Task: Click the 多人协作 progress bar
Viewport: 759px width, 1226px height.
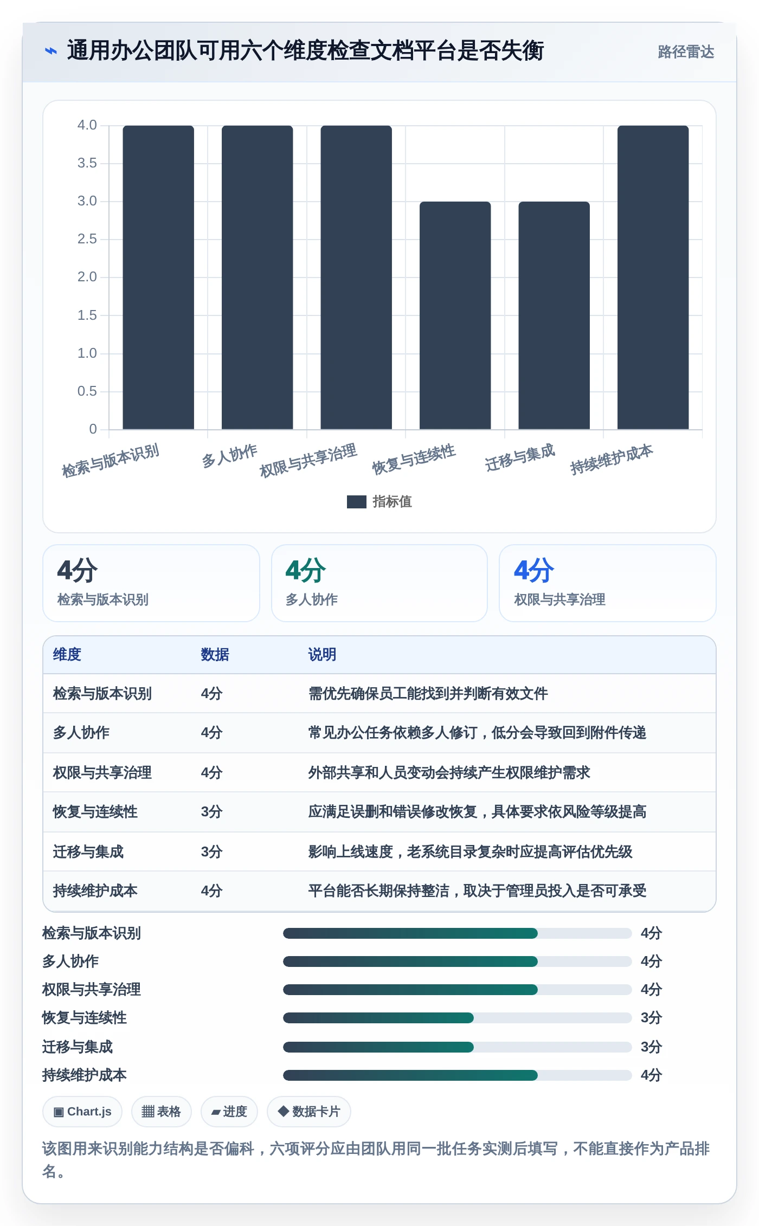Action: [x=457, y=962]
